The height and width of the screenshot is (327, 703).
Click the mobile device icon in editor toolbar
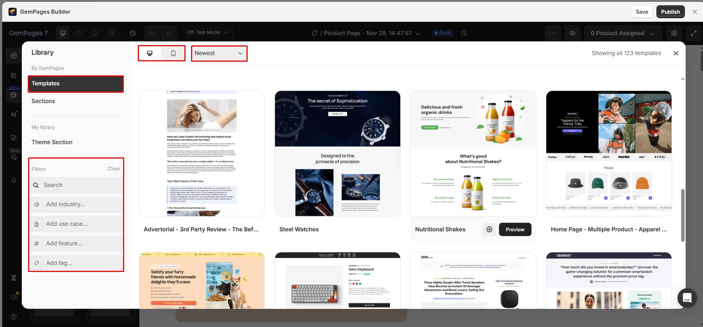[95, 33]
